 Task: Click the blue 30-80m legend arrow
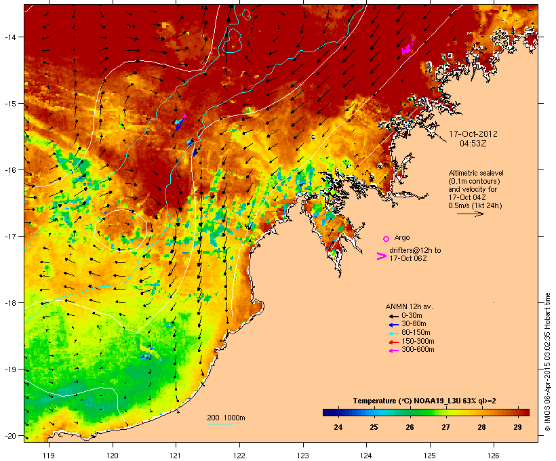pos(393,325)
